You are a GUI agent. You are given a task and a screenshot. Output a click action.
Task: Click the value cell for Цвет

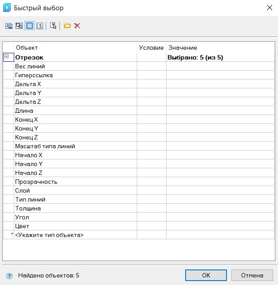(220, 226)
